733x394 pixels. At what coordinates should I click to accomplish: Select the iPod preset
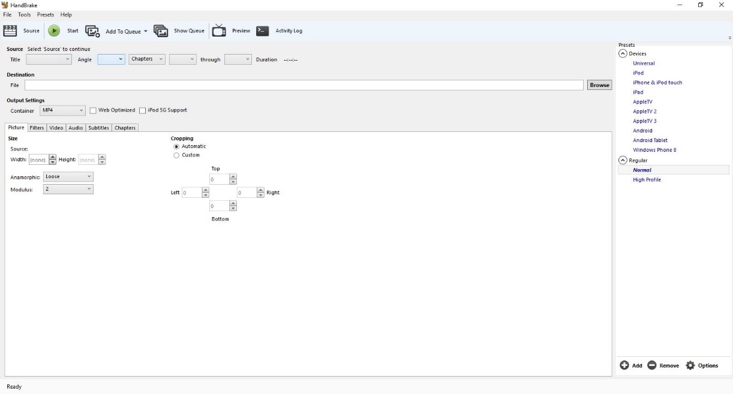(638, 73)
